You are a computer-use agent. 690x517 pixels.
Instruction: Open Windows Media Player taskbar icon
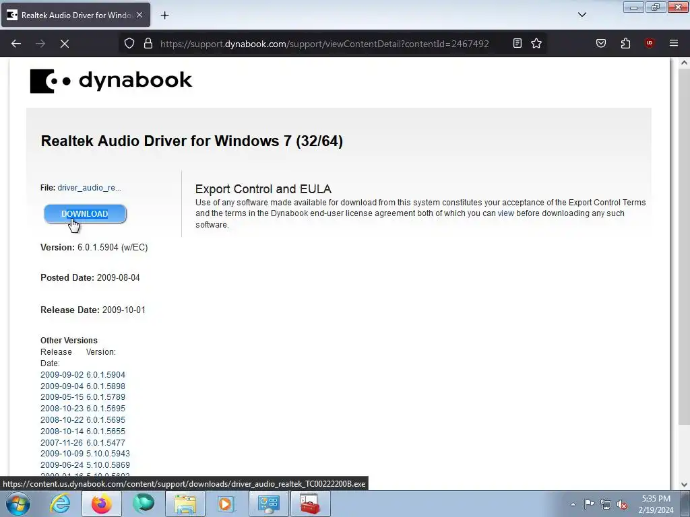click(227, 504)
